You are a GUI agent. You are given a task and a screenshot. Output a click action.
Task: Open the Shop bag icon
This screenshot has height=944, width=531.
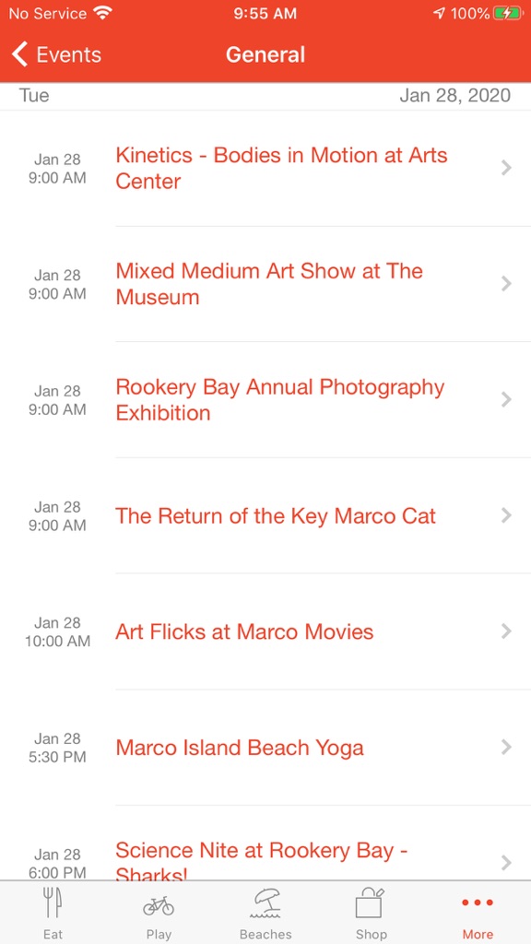point(371,903)
